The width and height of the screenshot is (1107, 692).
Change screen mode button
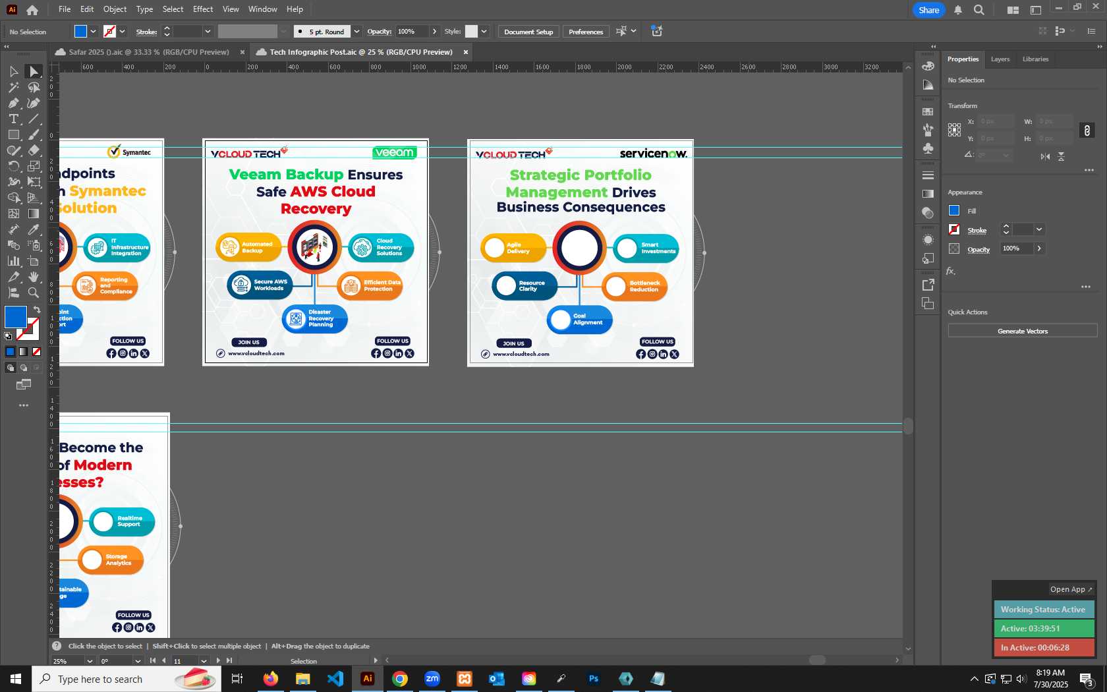click(24, 384)
